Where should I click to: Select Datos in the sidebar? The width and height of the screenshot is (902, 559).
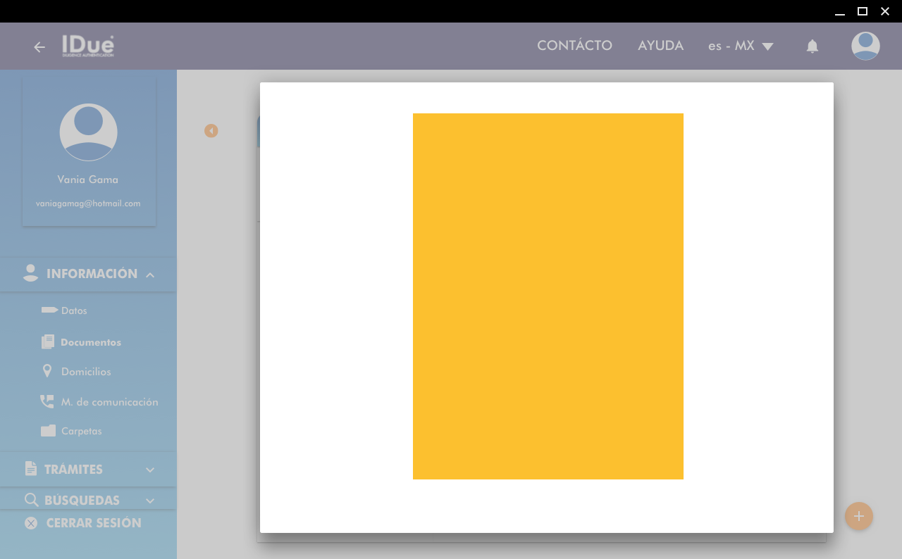(x=74, y=310)
